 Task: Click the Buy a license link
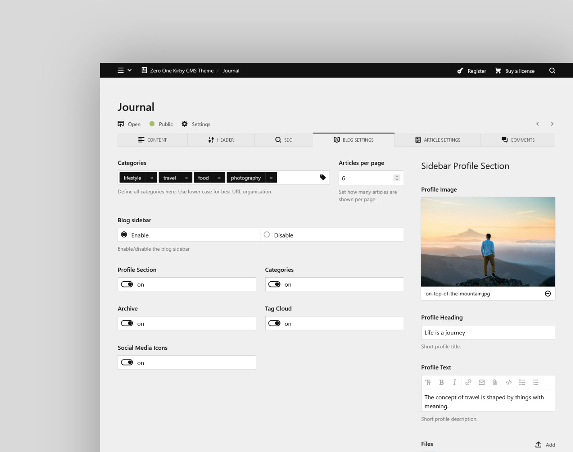click(x=520, y=70)
